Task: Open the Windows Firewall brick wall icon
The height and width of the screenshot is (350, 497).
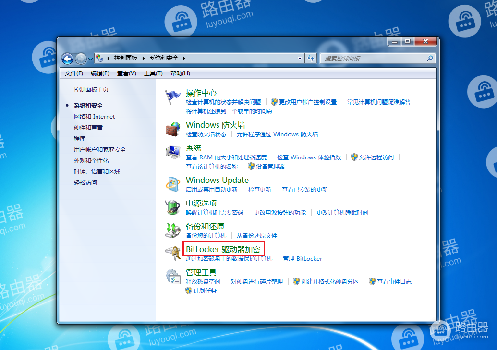Action: [x=172, y=129]
